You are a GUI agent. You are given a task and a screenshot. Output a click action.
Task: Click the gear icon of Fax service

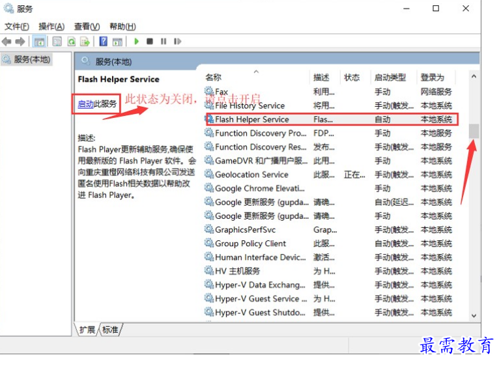[x=208, y=91]
